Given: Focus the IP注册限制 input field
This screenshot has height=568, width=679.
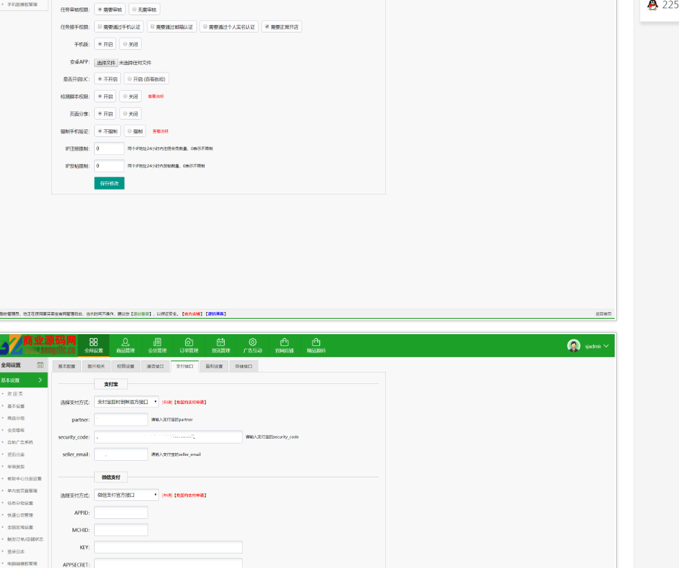Looking at the screenshot, I should [109, 148].
